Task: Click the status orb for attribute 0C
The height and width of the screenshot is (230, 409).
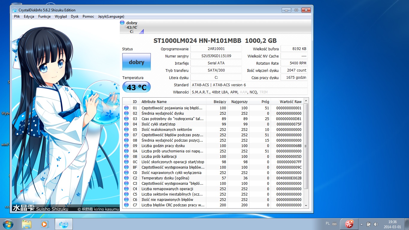Action: (x=126, y=162)
